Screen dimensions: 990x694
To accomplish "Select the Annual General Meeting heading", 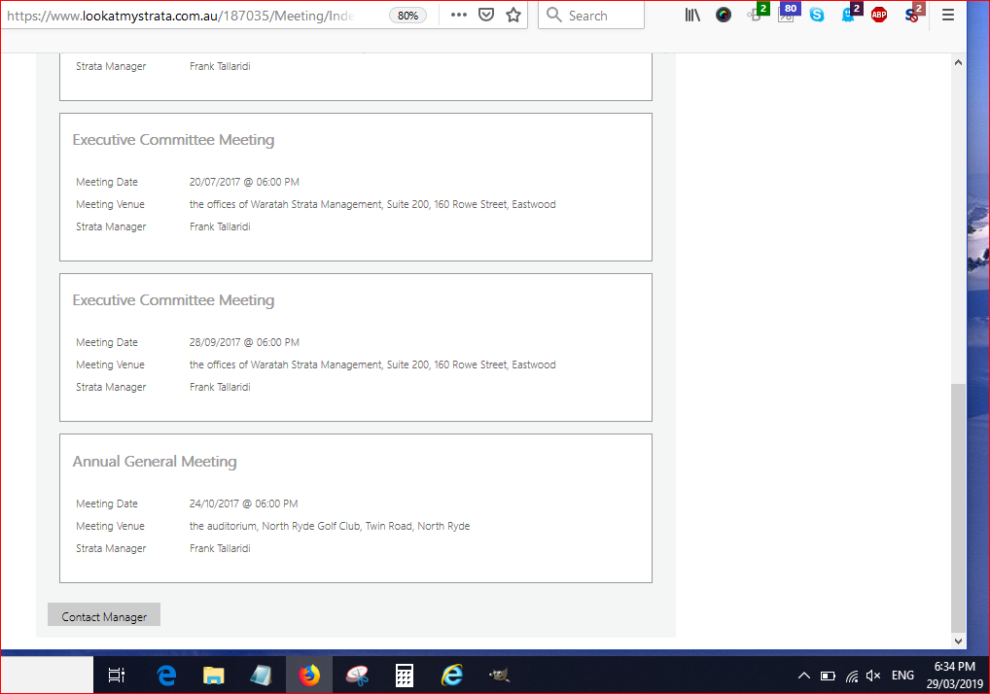I will (155, 461).
